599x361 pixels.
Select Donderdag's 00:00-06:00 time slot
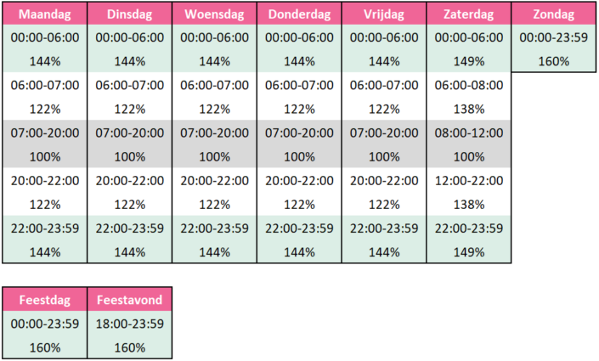299,38
